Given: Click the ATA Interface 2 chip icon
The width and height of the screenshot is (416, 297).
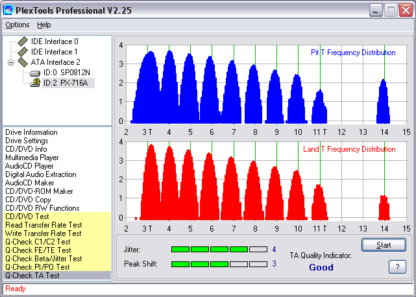Looking at the screenshot, I should point(23,62).
